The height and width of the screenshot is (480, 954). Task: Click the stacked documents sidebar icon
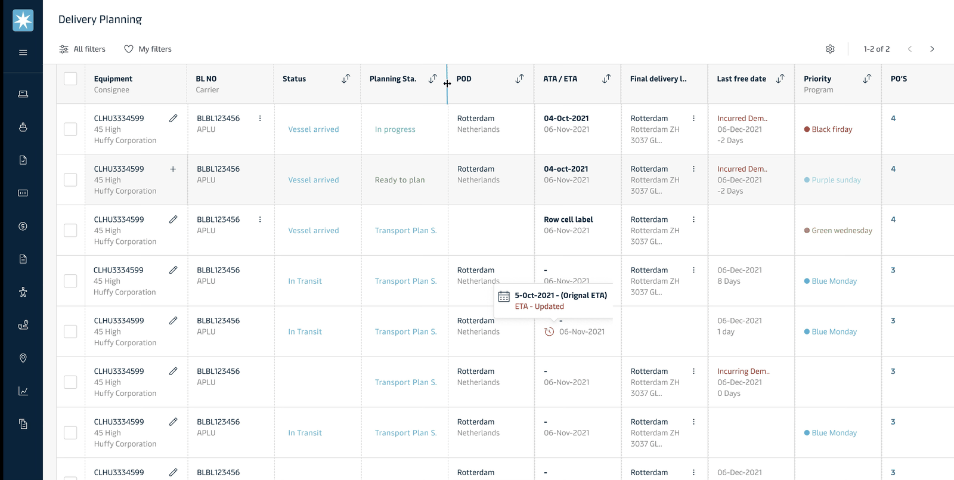tap(23, 424)
